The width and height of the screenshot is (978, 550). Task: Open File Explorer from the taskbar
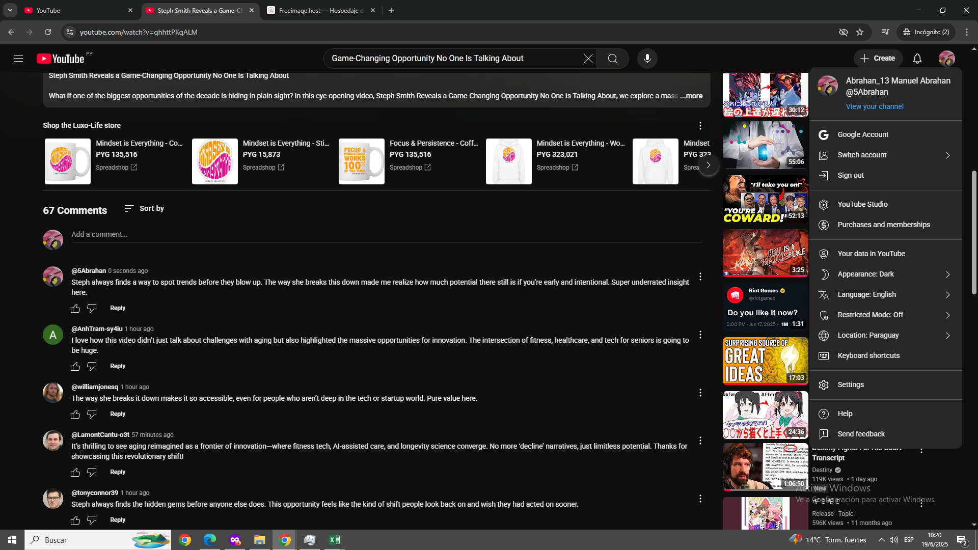pos(260,540)
